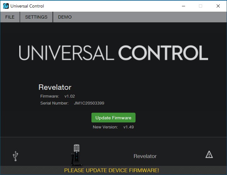Click the serial number JM1C20503399
This screenshot has height=175, width=227.
(x=89, y=103)
